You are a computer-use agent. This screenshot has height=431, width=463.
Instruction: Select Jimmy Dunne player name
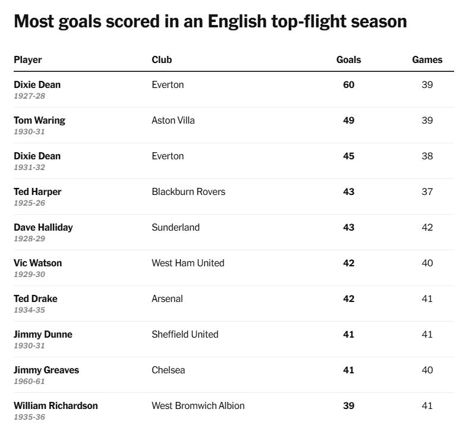43,334
